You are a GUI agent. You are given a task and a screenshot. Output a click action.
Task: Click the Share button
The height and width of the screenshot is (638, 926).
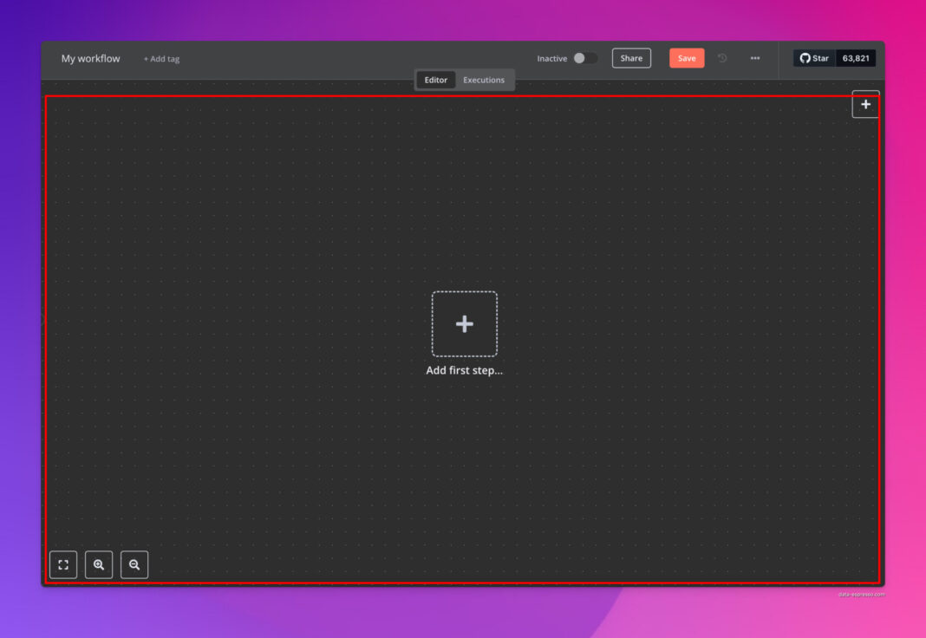[631, 58]
